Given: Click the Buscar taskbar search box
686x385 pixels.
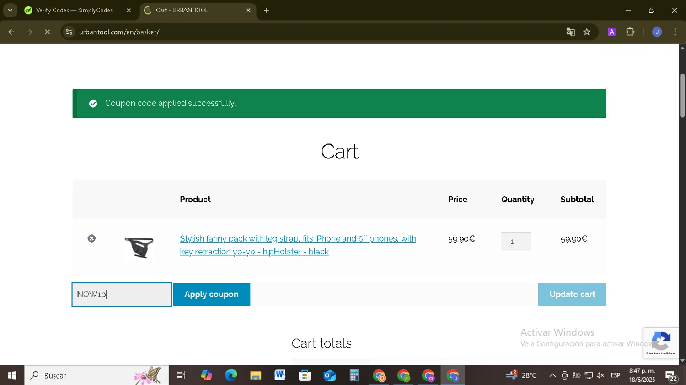Looking at the screenshot, I should pos(96,375).
